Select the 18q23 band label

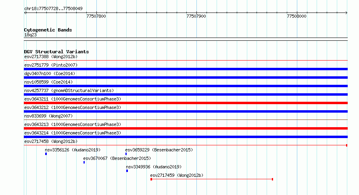30,35
